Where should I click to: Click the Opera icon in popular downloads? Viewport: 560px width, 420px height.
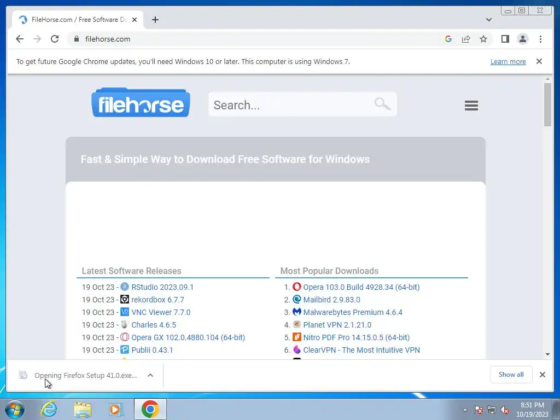[x=297, y=287]
